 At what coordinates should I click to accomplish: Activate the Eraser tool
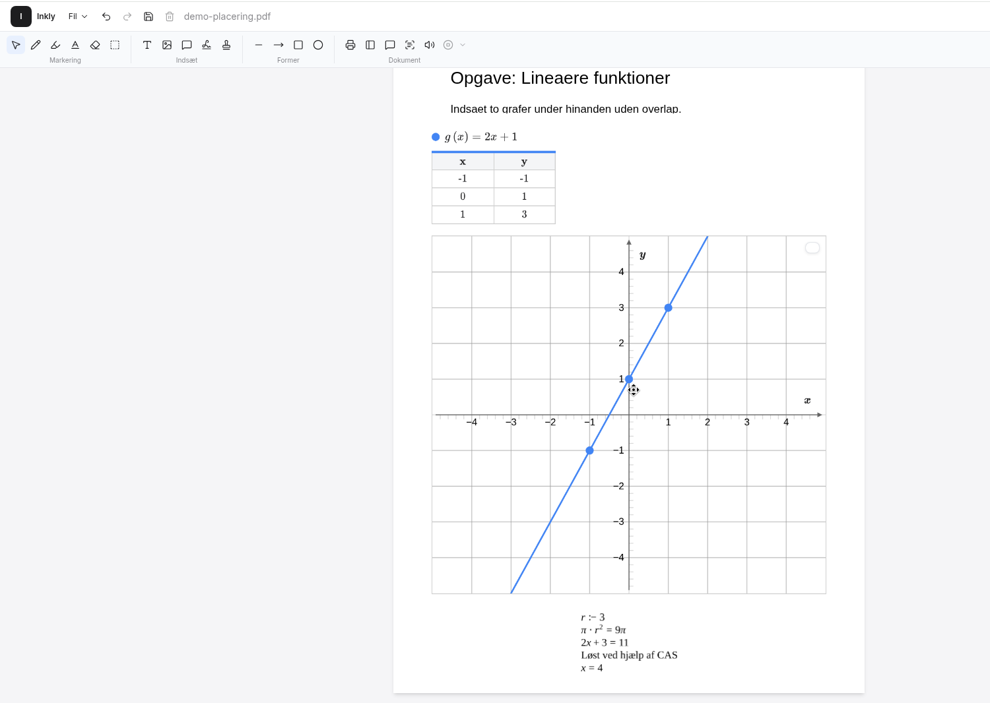[x=95, y=45]
